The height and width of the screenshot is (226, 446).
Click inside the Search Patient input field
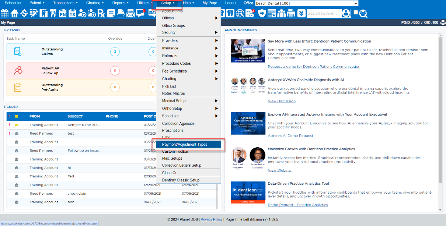coord(323,14)
